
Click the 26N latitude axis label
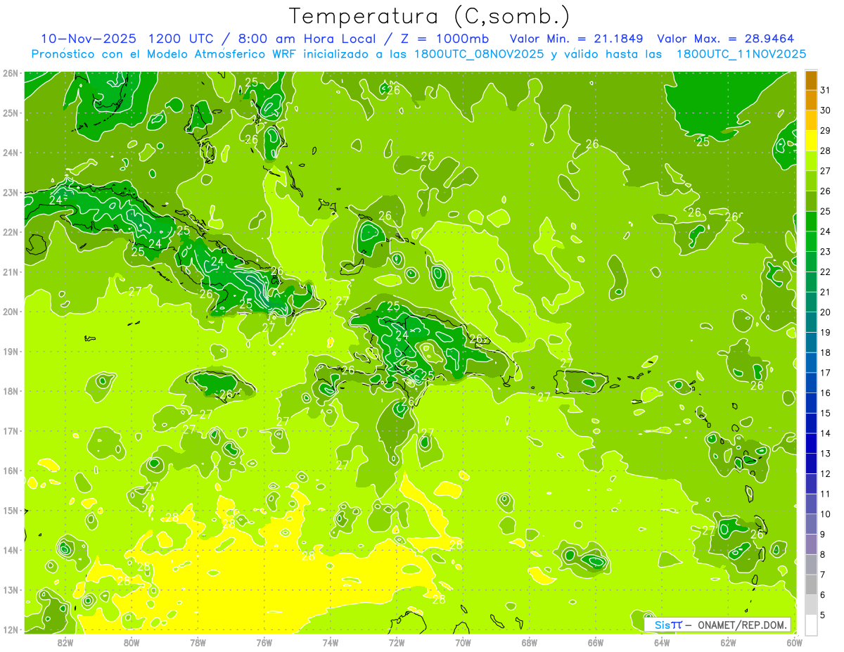pos(10,72)
